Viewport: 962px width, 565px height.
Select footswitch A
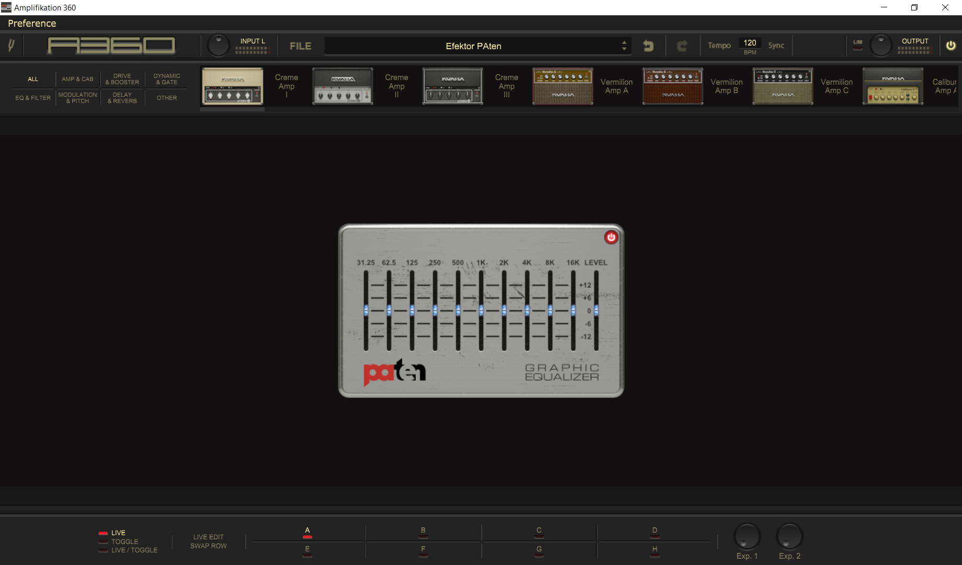pyautogui.click(x=307, y=533)
